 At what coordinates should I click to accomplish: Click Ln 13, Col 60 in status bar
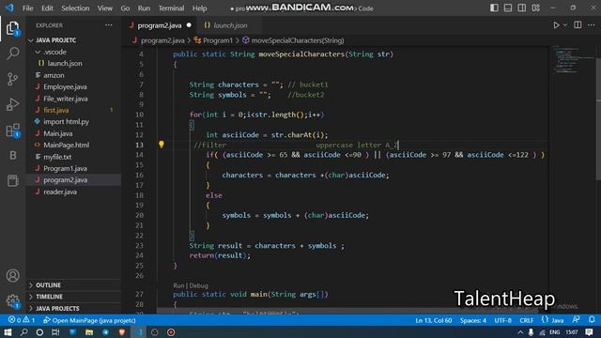[434, 320]
